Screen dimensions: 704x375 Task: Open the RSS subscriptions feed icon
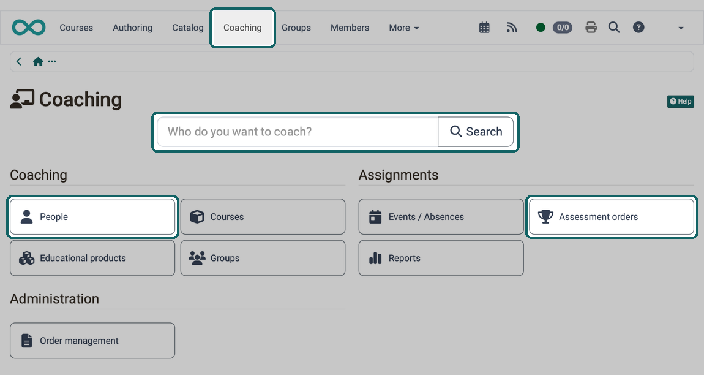click(511, 28)
